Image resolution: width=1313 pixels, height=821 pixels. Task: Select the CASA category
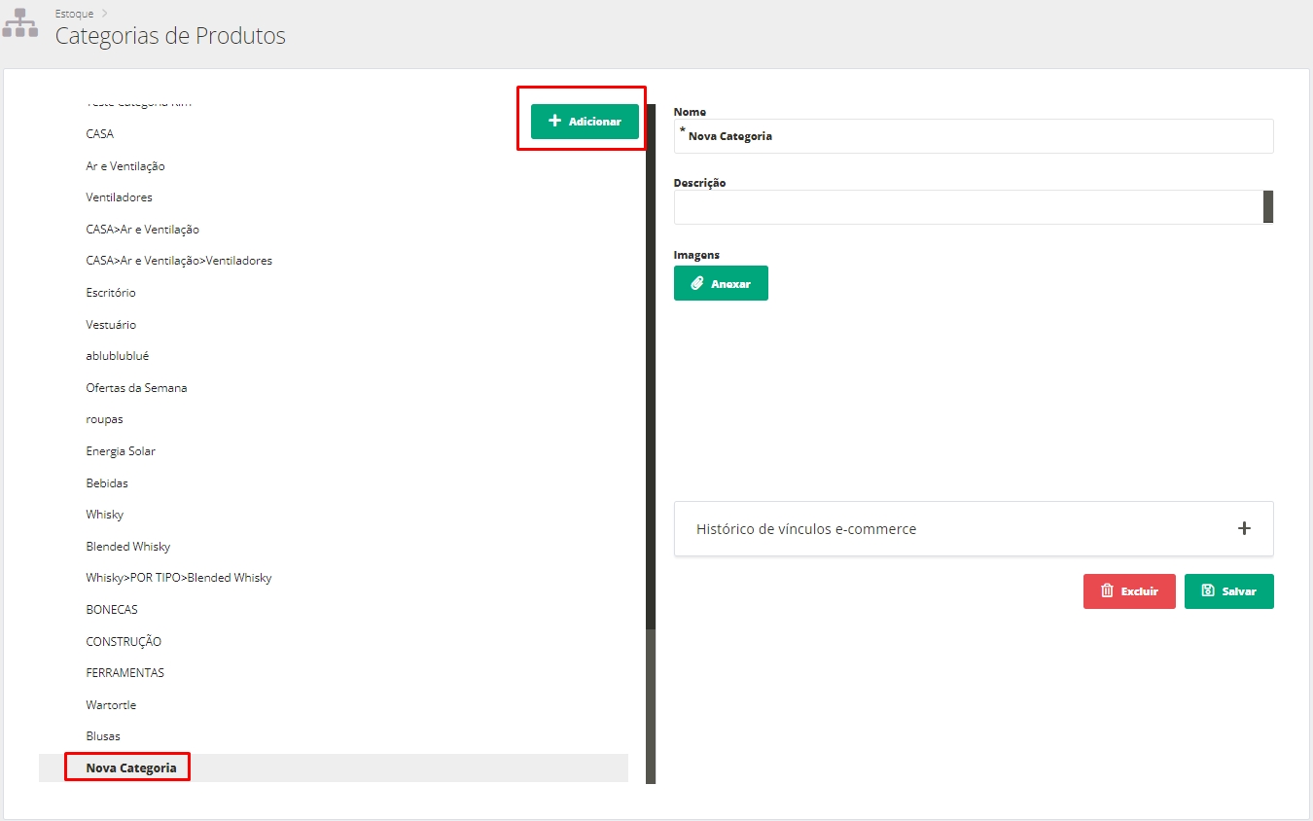click(100, 134)
